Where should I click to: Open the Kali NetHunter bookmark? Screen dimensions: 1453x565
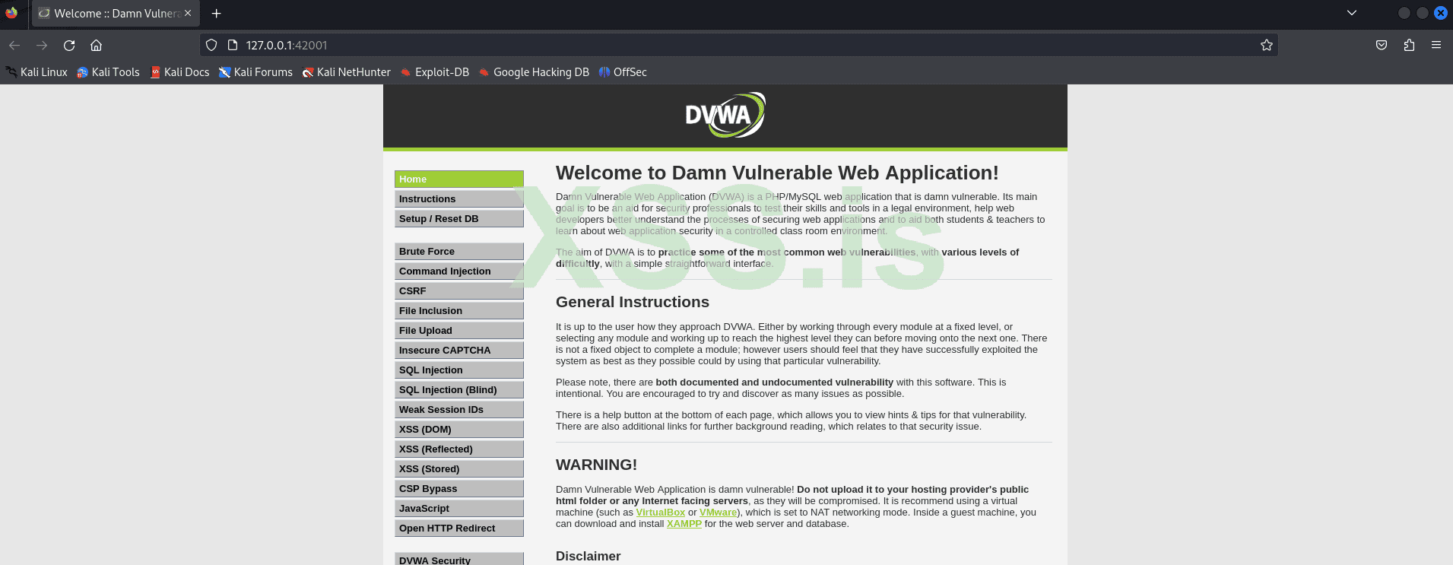pyautogui.click(x=347, y=72)
